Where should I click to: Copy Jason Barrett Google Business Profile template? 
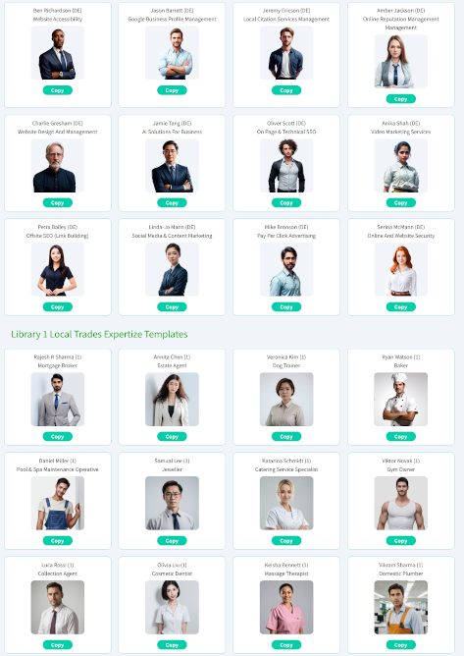(x=172, y=90)
